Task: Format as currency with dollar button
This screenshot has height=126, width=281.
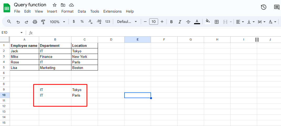Action: click(x=74, y=22)
